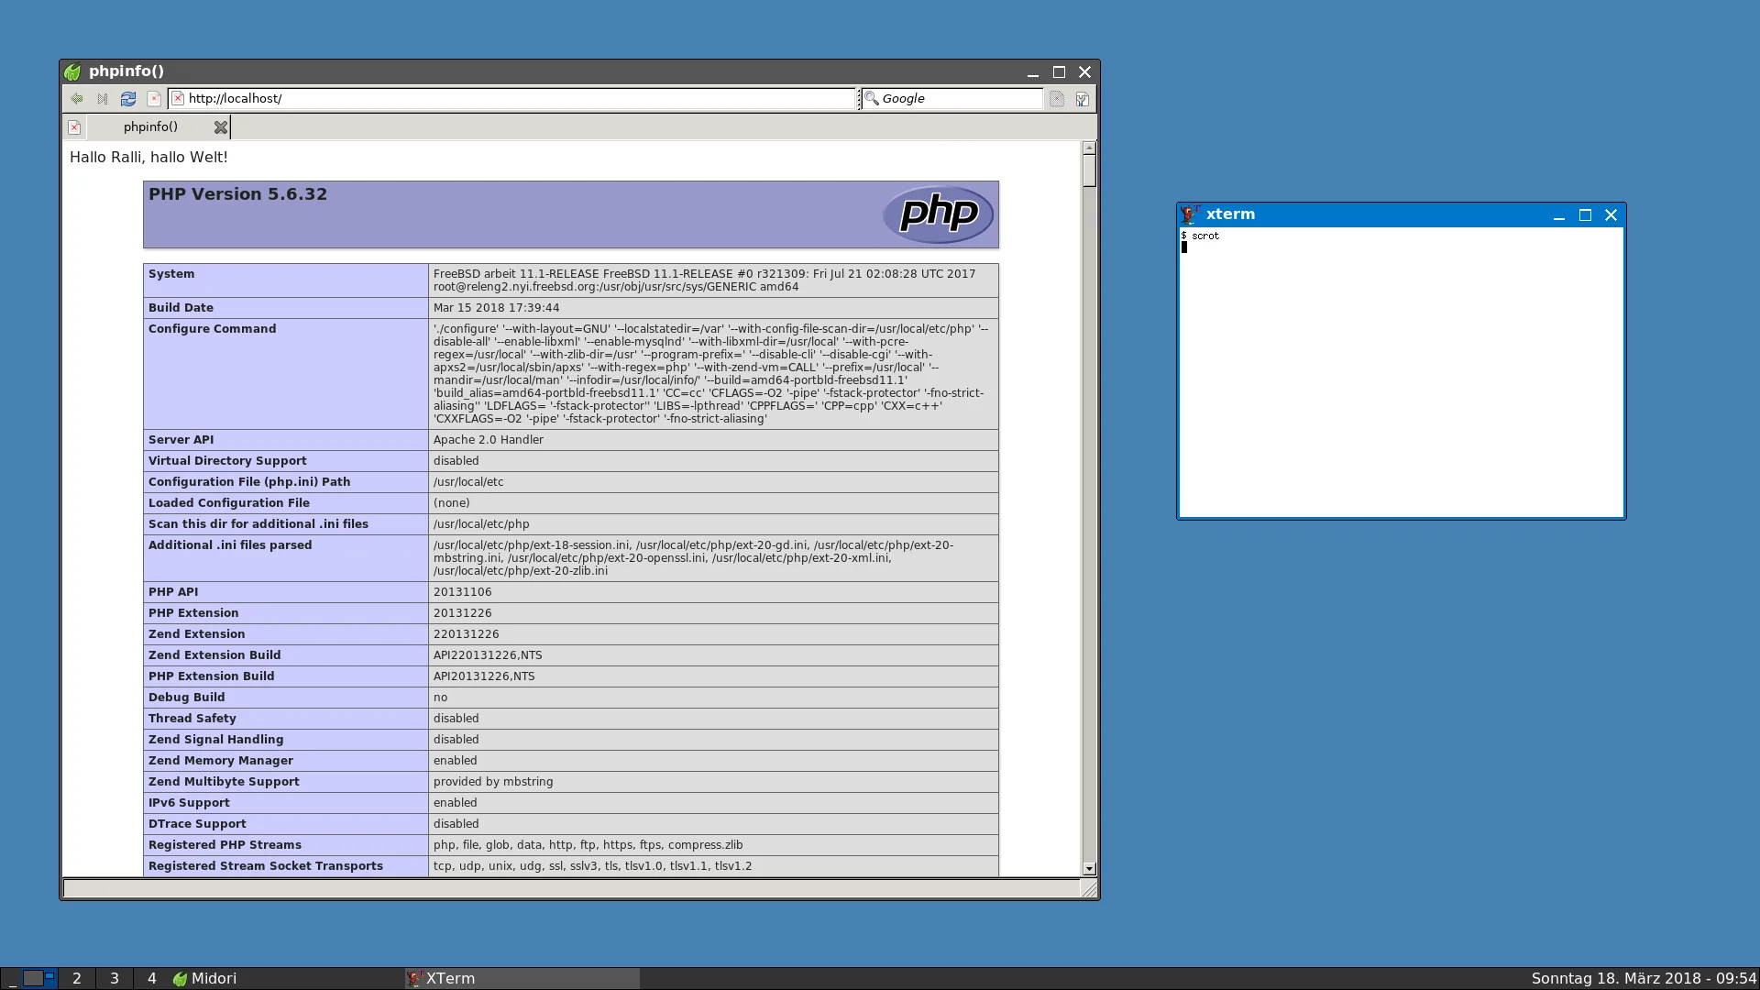The image size is (1760, 990).
Task: Click the "System" row label
Action: (171, 274)
